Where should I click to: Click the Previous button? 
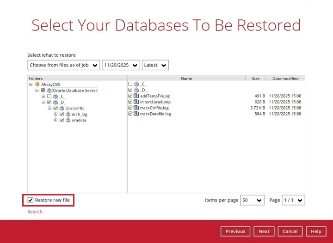tap(235, 231)
